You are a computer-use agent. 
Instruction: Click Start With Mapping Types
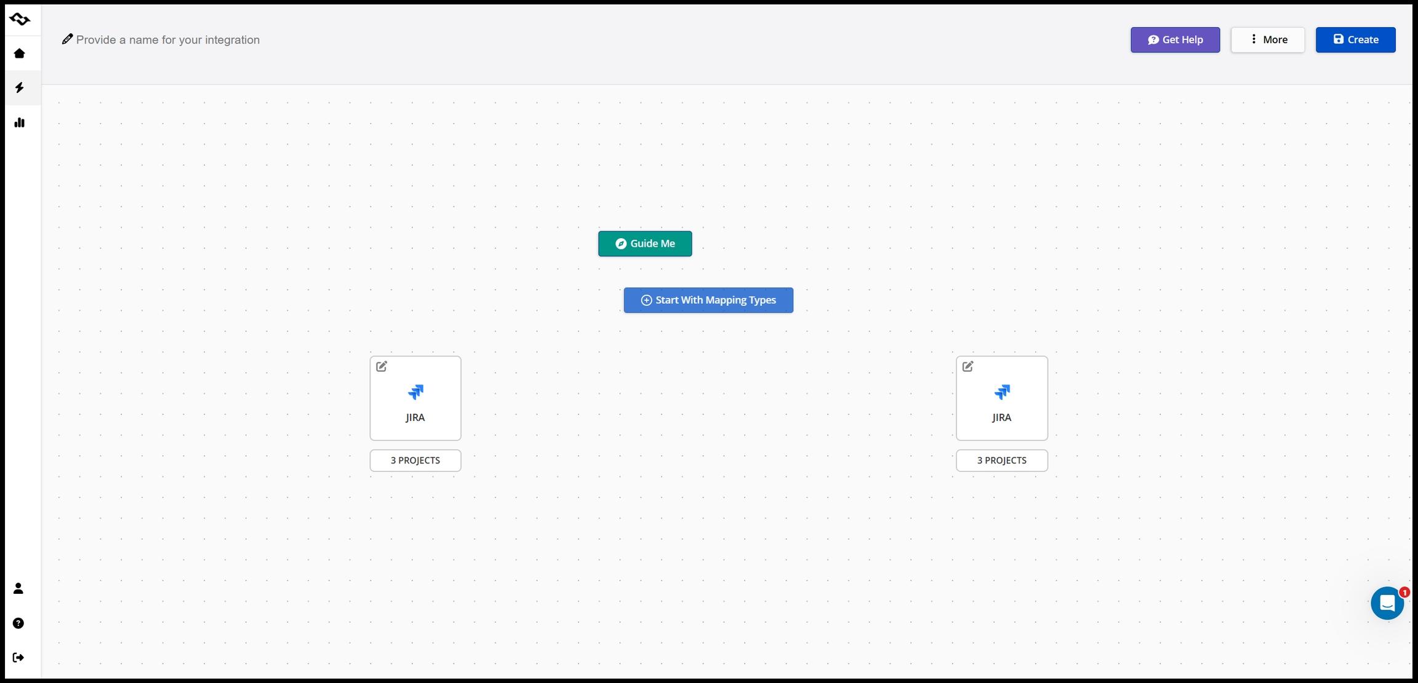(x=708, y=300)
